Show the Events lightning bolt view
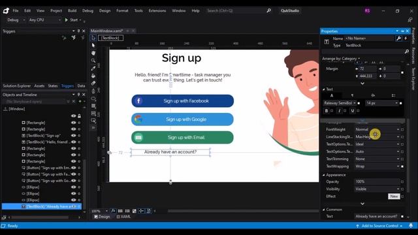 pyautogui.click(x=406, y=39)
